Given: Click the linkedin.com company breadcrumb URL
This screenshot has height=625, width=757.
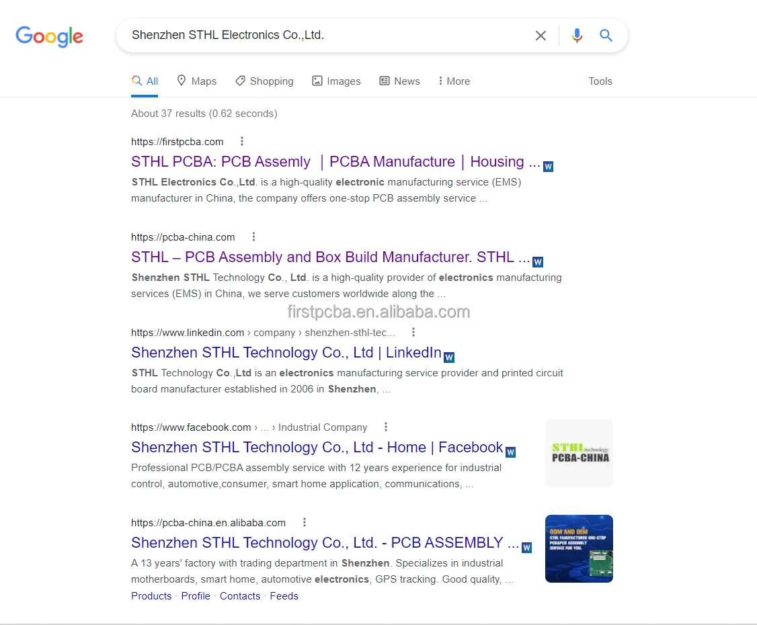Looking at the screenshot, I should [x=263, y=333].
